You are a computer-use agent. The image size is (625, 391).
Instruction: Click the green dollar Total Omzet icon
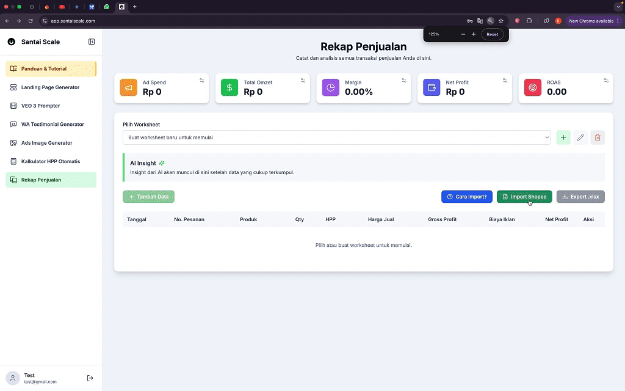pos(229,87)
